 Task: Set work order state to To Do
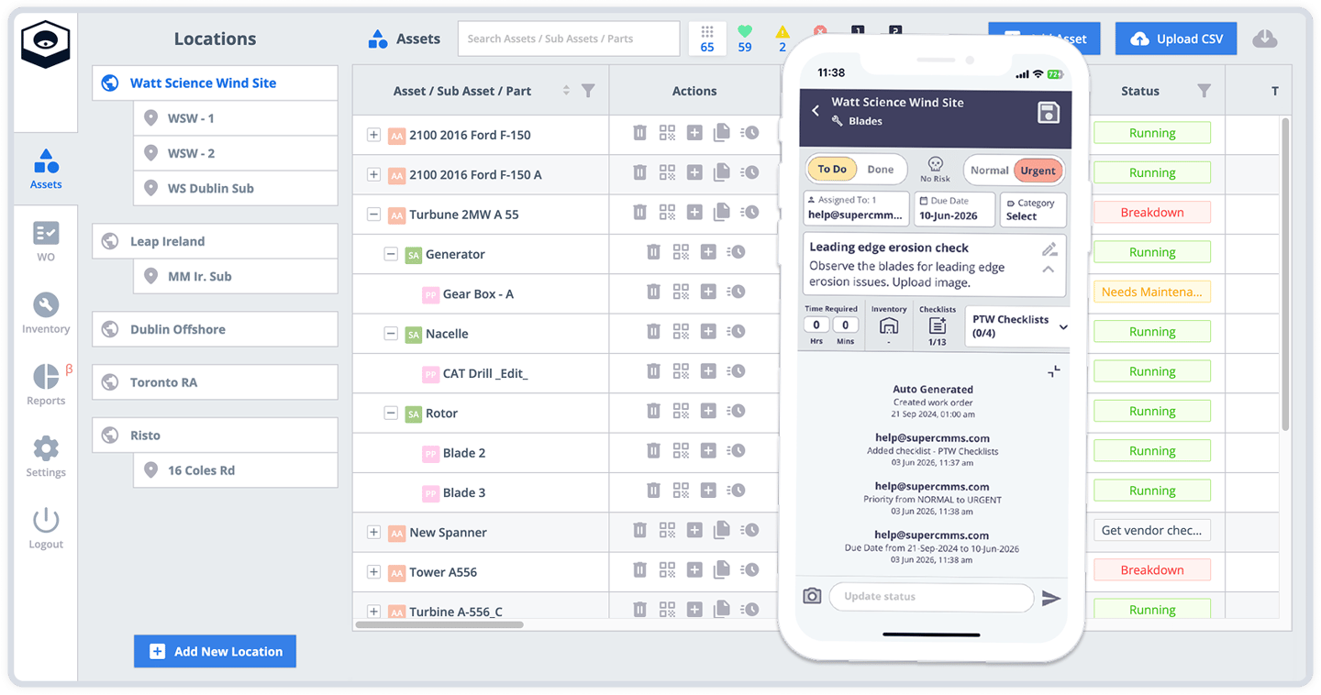pyautogui.click(x=832, y=170)
